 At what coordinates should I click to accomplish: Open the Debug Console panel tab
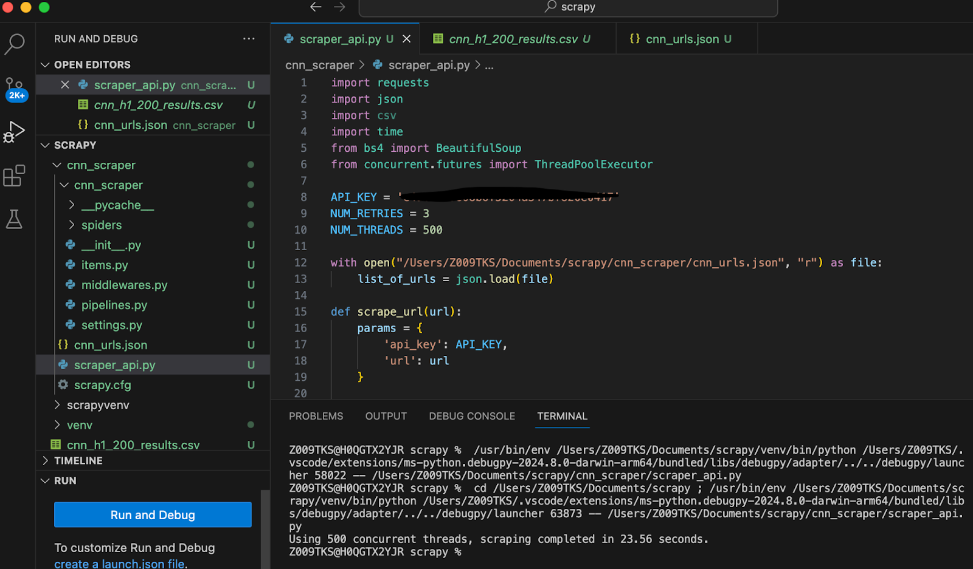click(x=472, y=417)
